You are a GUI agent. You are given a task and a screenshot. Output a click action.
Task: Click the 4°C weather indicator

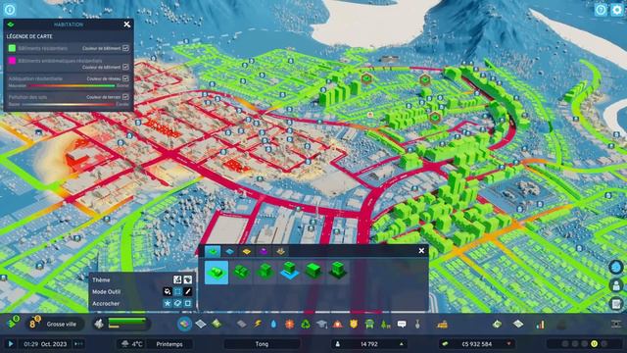[132, 344]
